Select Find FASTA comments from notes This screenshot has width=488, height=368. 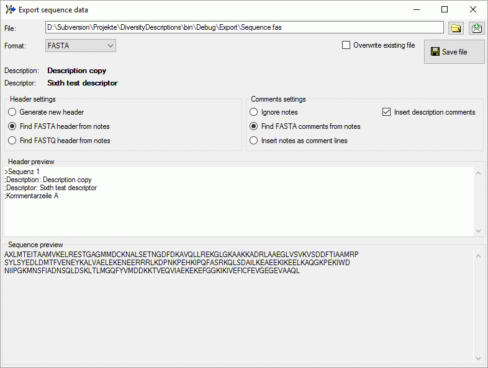pos(254,126)
